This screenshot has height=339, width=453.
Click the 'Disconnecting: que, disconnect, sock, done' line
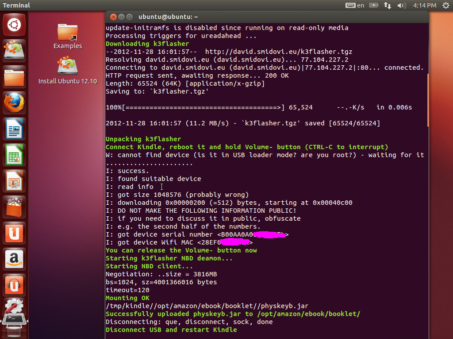pos(189,322)
